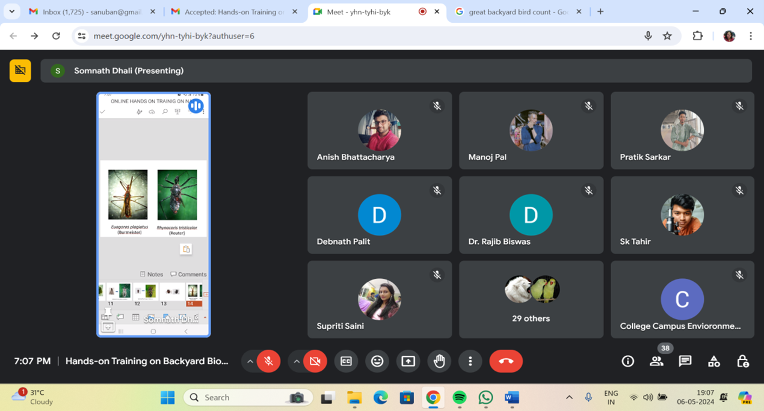Click the present now screen-share icon
The width and height of the screenshot is (764, 411).
click(x=408, y=361)
